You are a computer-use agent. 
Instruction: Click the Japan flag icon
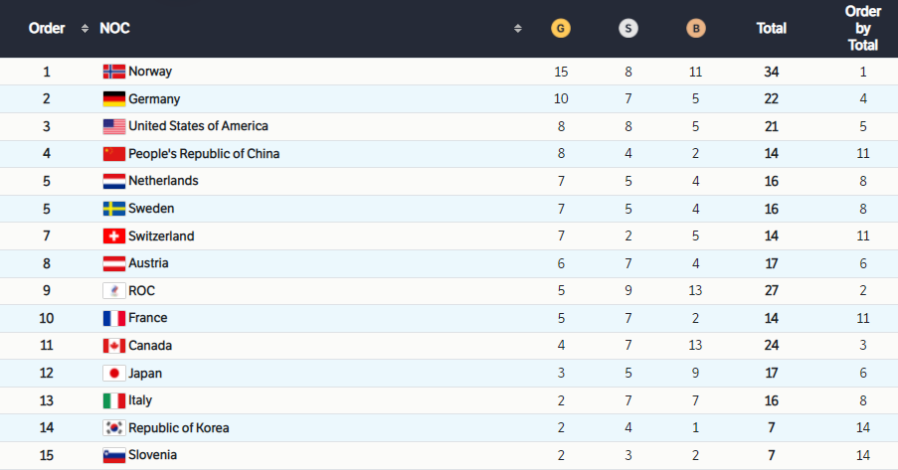pyautogui.click(x=114, y=374)
